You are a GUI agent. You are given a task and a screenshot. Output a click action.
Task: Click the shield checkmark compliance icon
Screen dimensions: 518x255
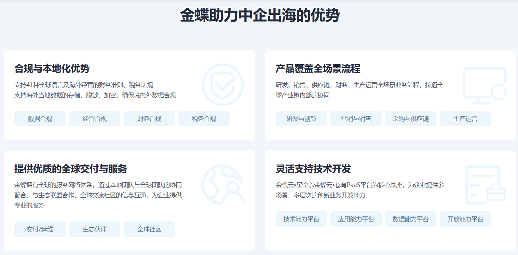[223, 84]
